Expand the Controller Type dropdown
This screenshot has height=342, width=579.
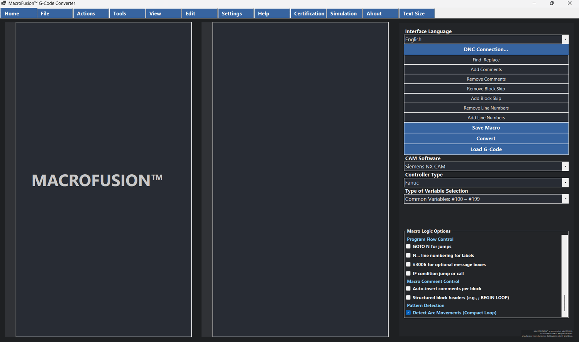pos(565,183)
